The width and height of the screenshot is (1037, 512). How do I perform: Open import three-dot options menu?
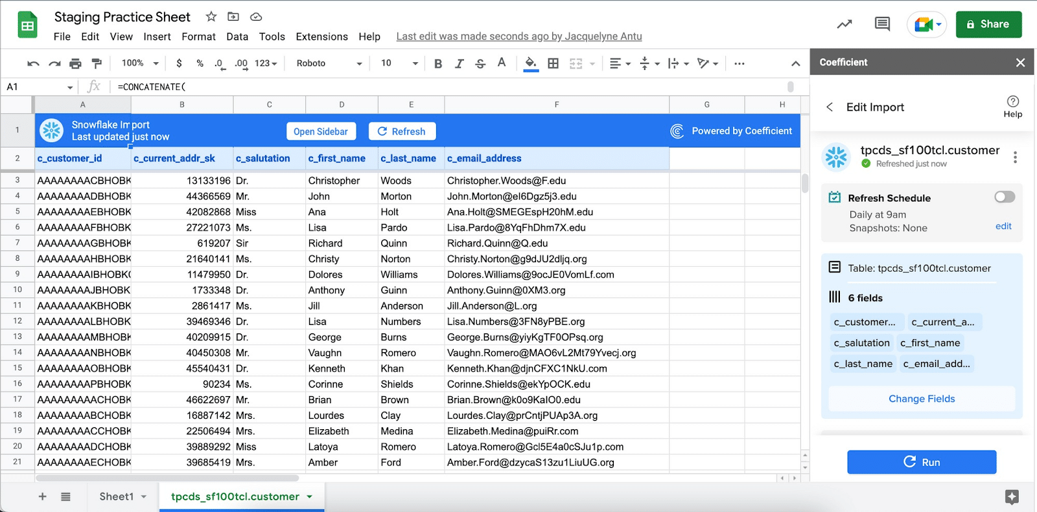click(1015, 157)
